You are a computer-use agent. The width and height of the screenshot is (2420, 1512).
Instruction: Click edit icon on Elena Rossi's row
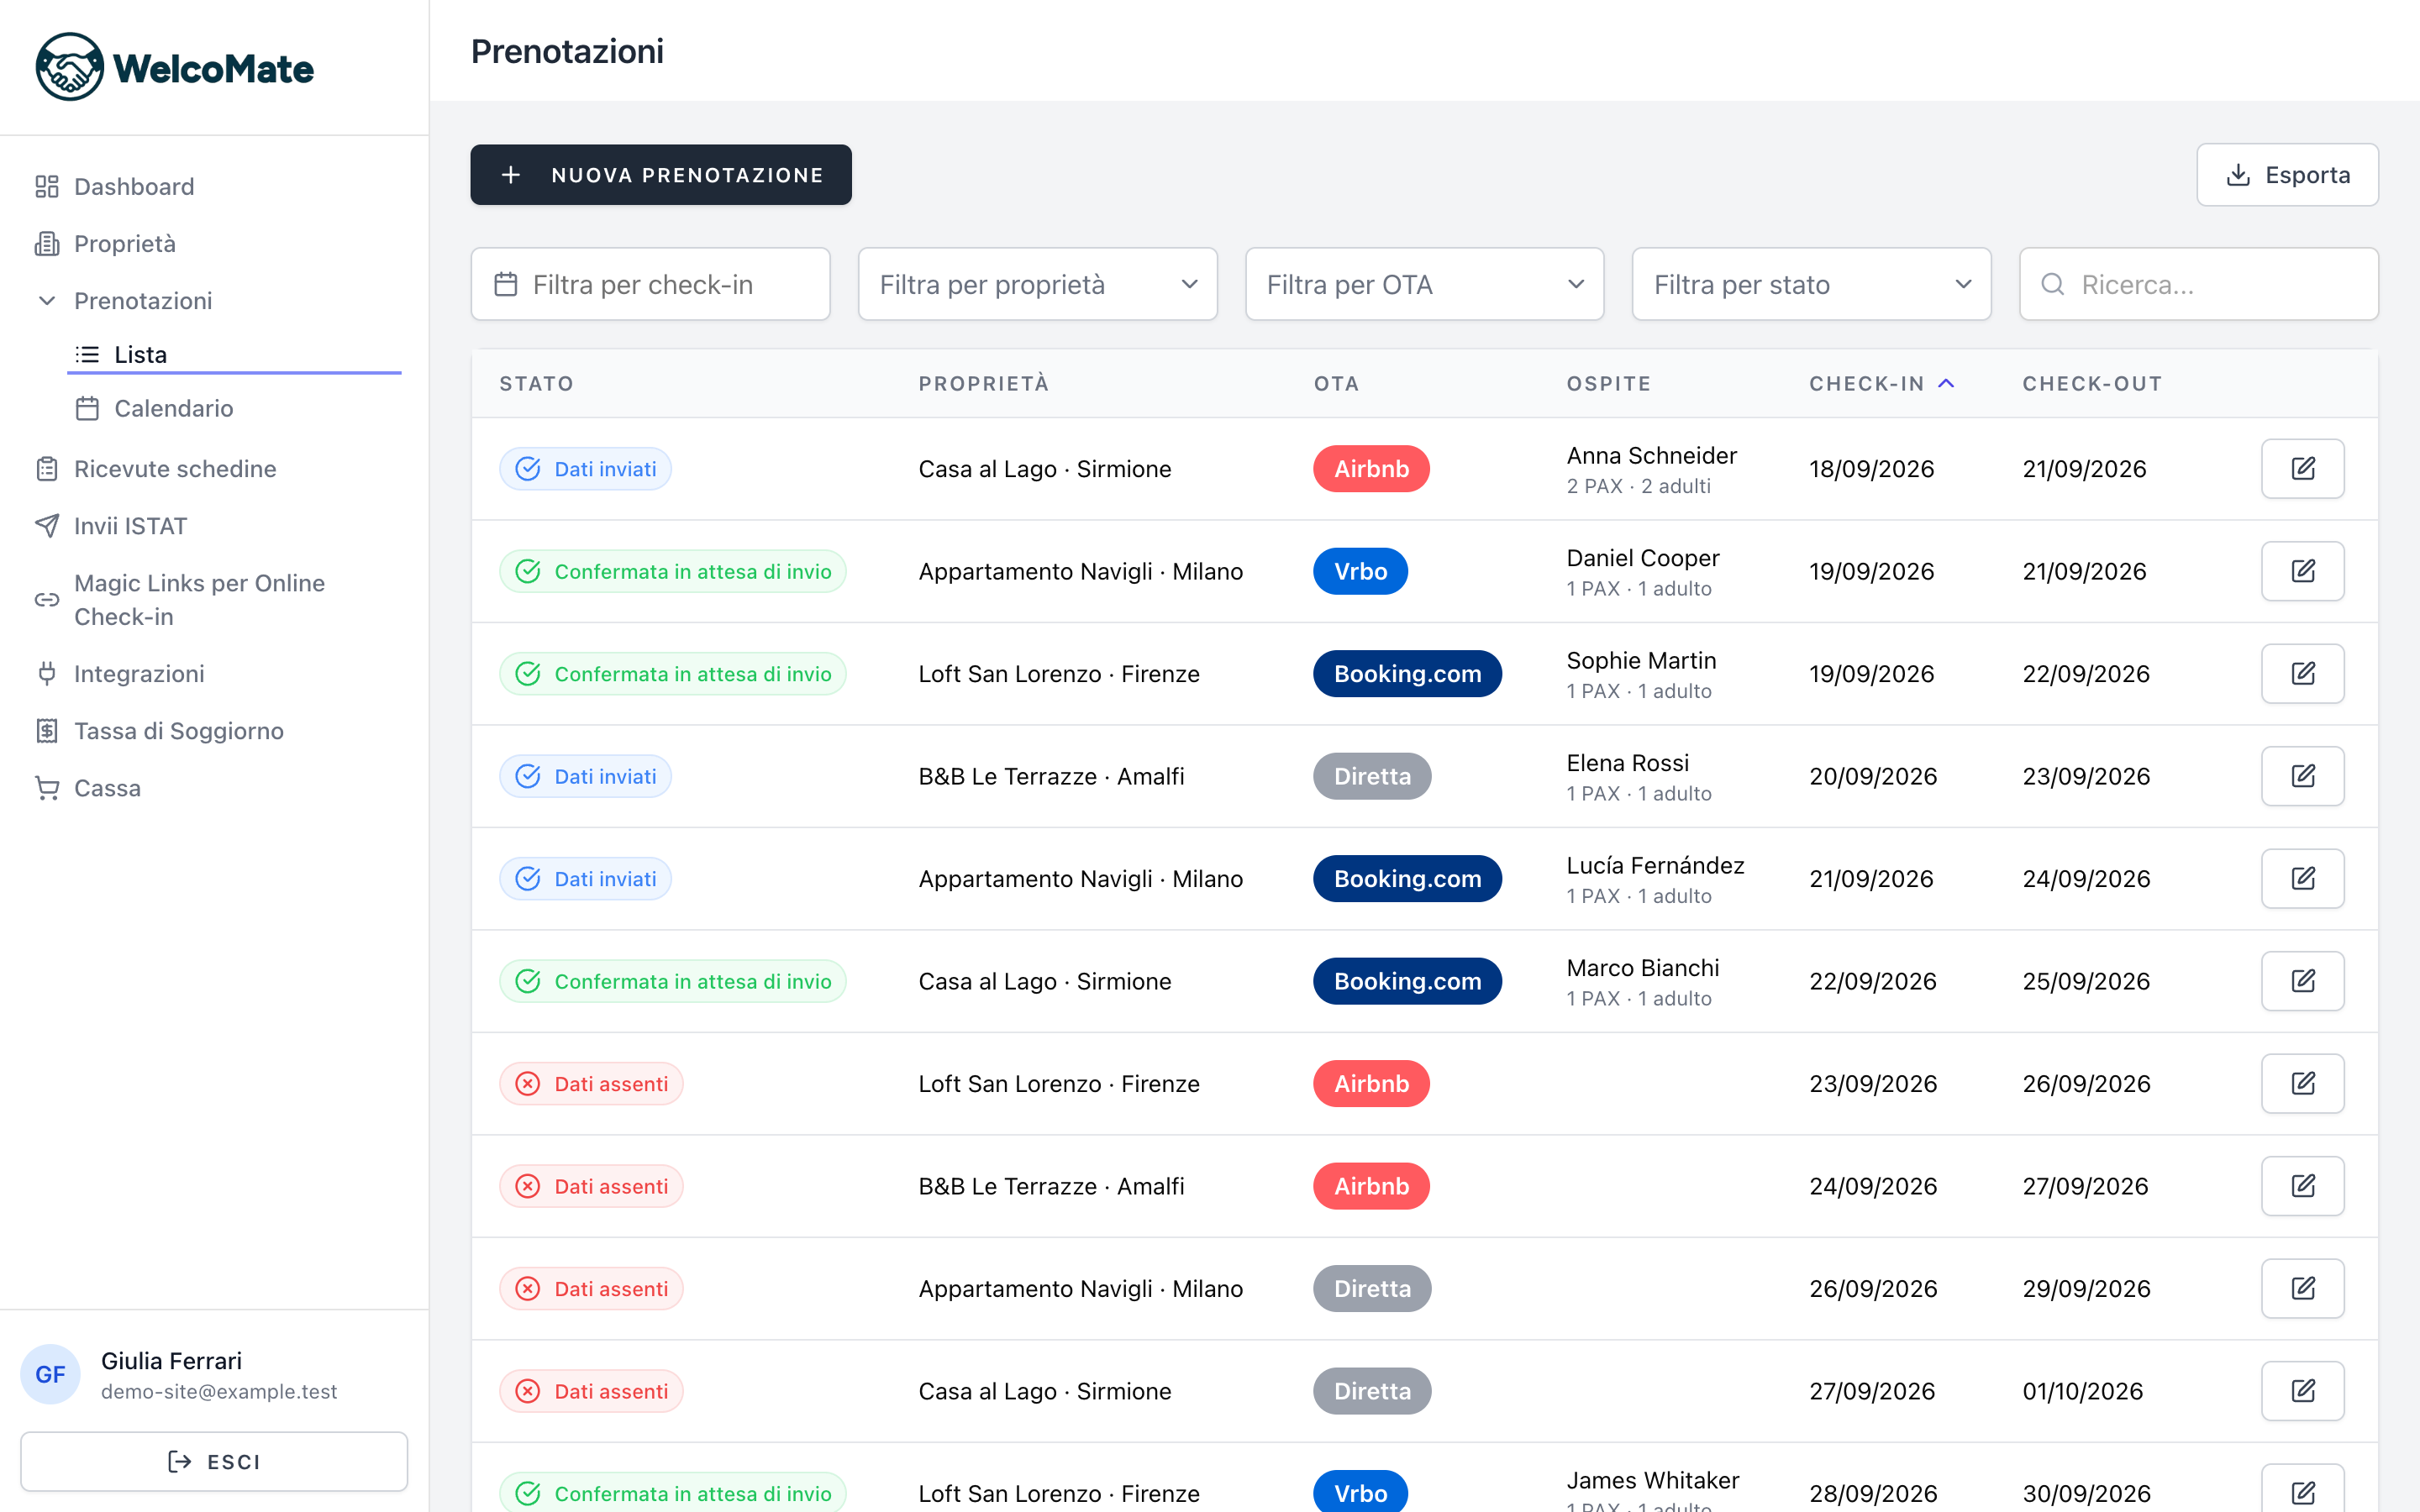coord(2302,776)
